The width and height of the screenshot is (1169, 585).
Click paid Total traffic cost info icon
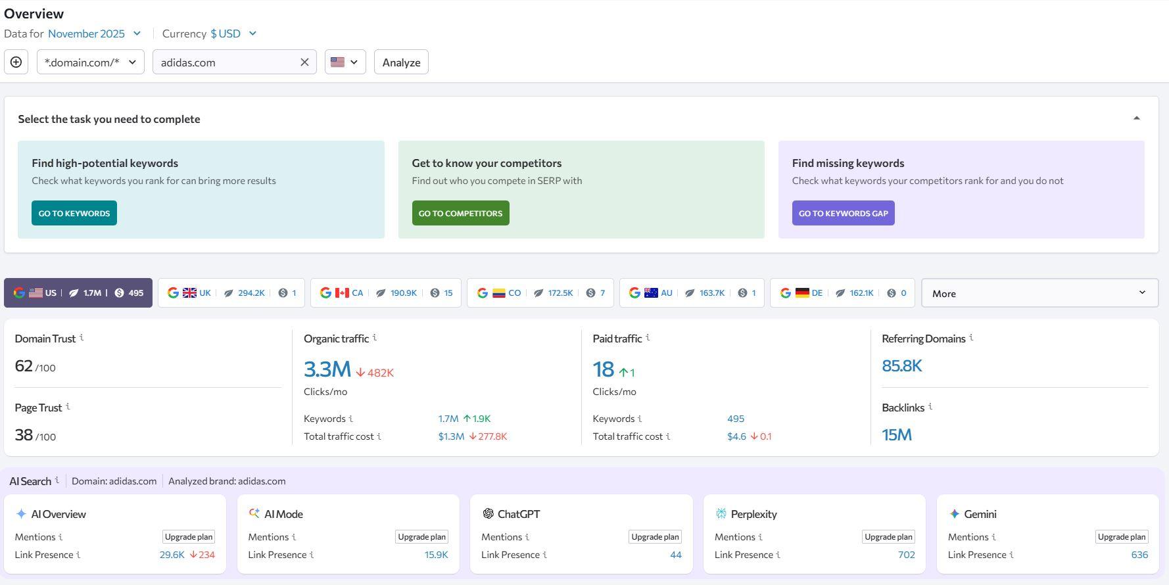point(668,436)
